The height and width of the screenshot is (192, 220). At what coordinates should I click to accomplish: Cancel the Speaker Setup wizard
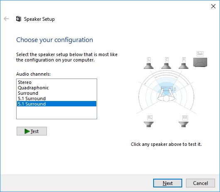tap(200, 183)
